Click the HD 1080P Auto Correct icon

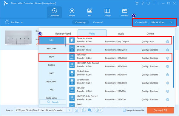pos(72,65)
